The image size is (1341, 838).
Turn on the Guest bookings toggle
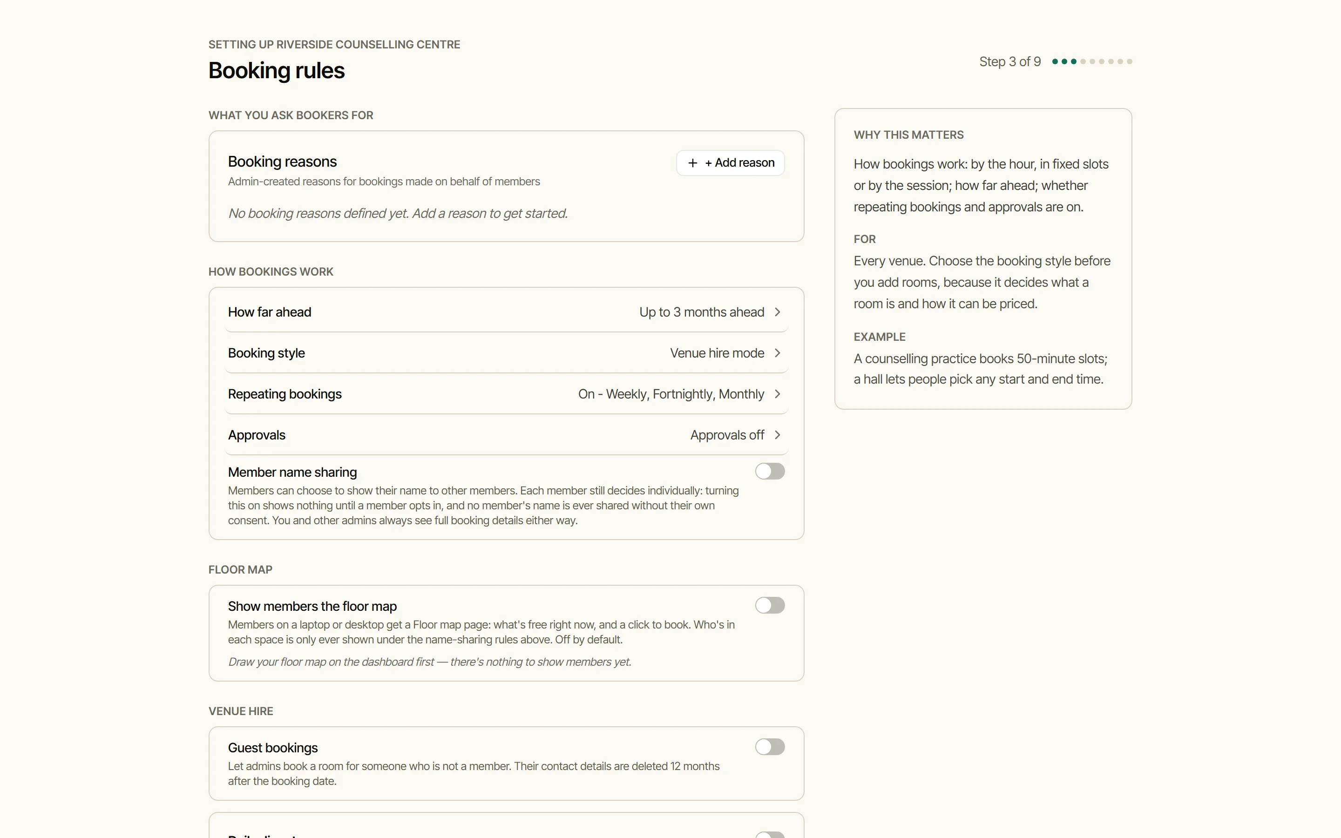[770, 747]
